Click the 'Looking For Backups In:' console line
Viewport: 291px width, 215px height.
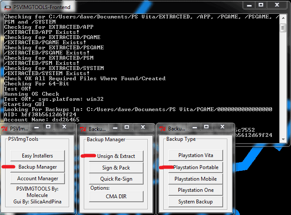tap(138, 109)
